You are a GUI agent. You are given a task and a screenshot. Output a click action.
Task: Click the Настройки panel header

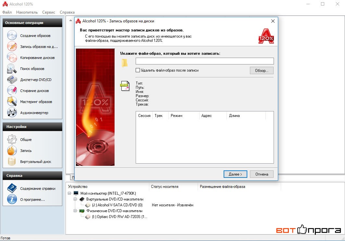[x=32, y=127]
